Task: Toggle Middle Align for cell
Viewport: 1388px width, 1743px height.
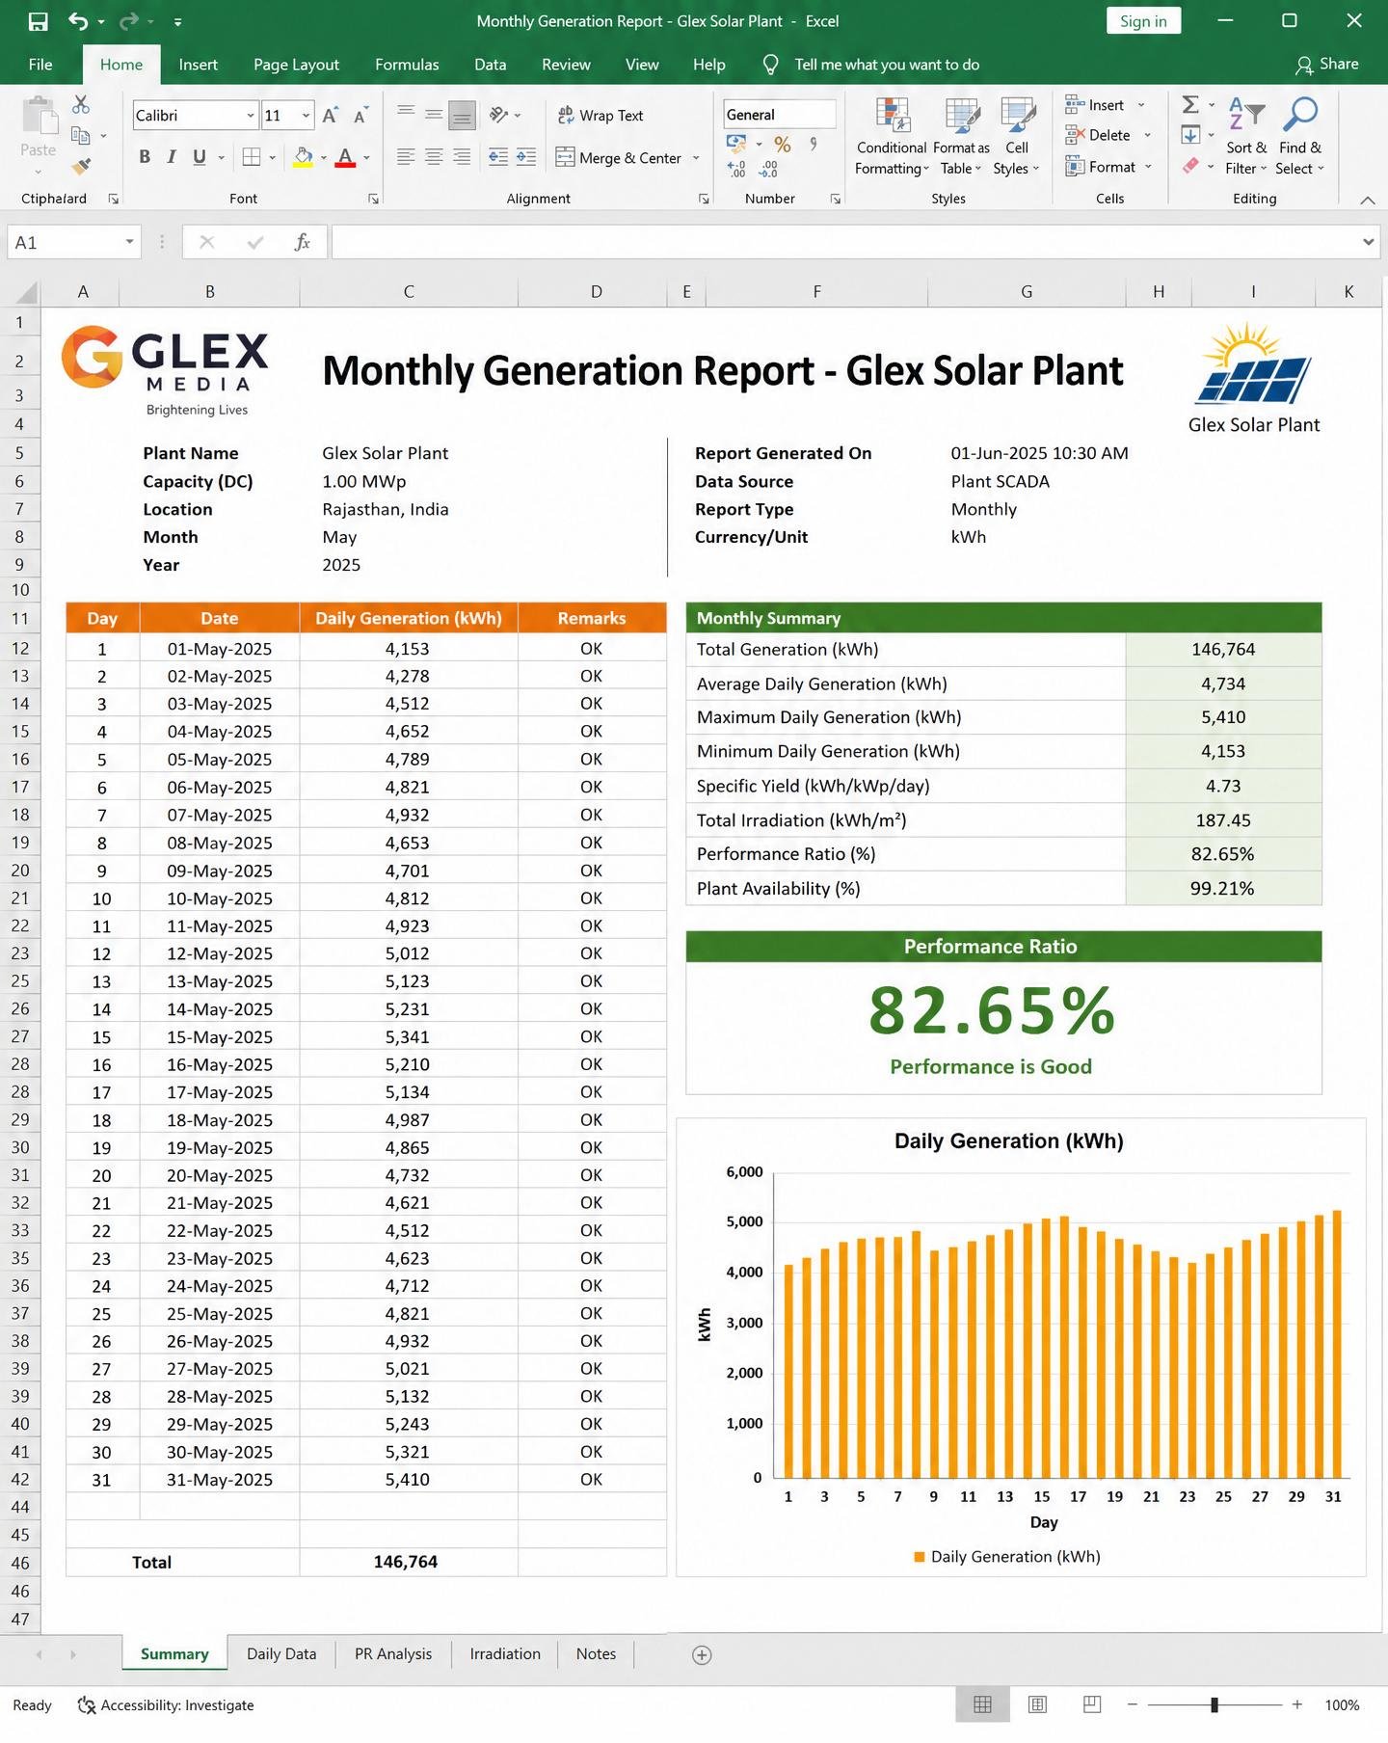Action: pos(434,115)
